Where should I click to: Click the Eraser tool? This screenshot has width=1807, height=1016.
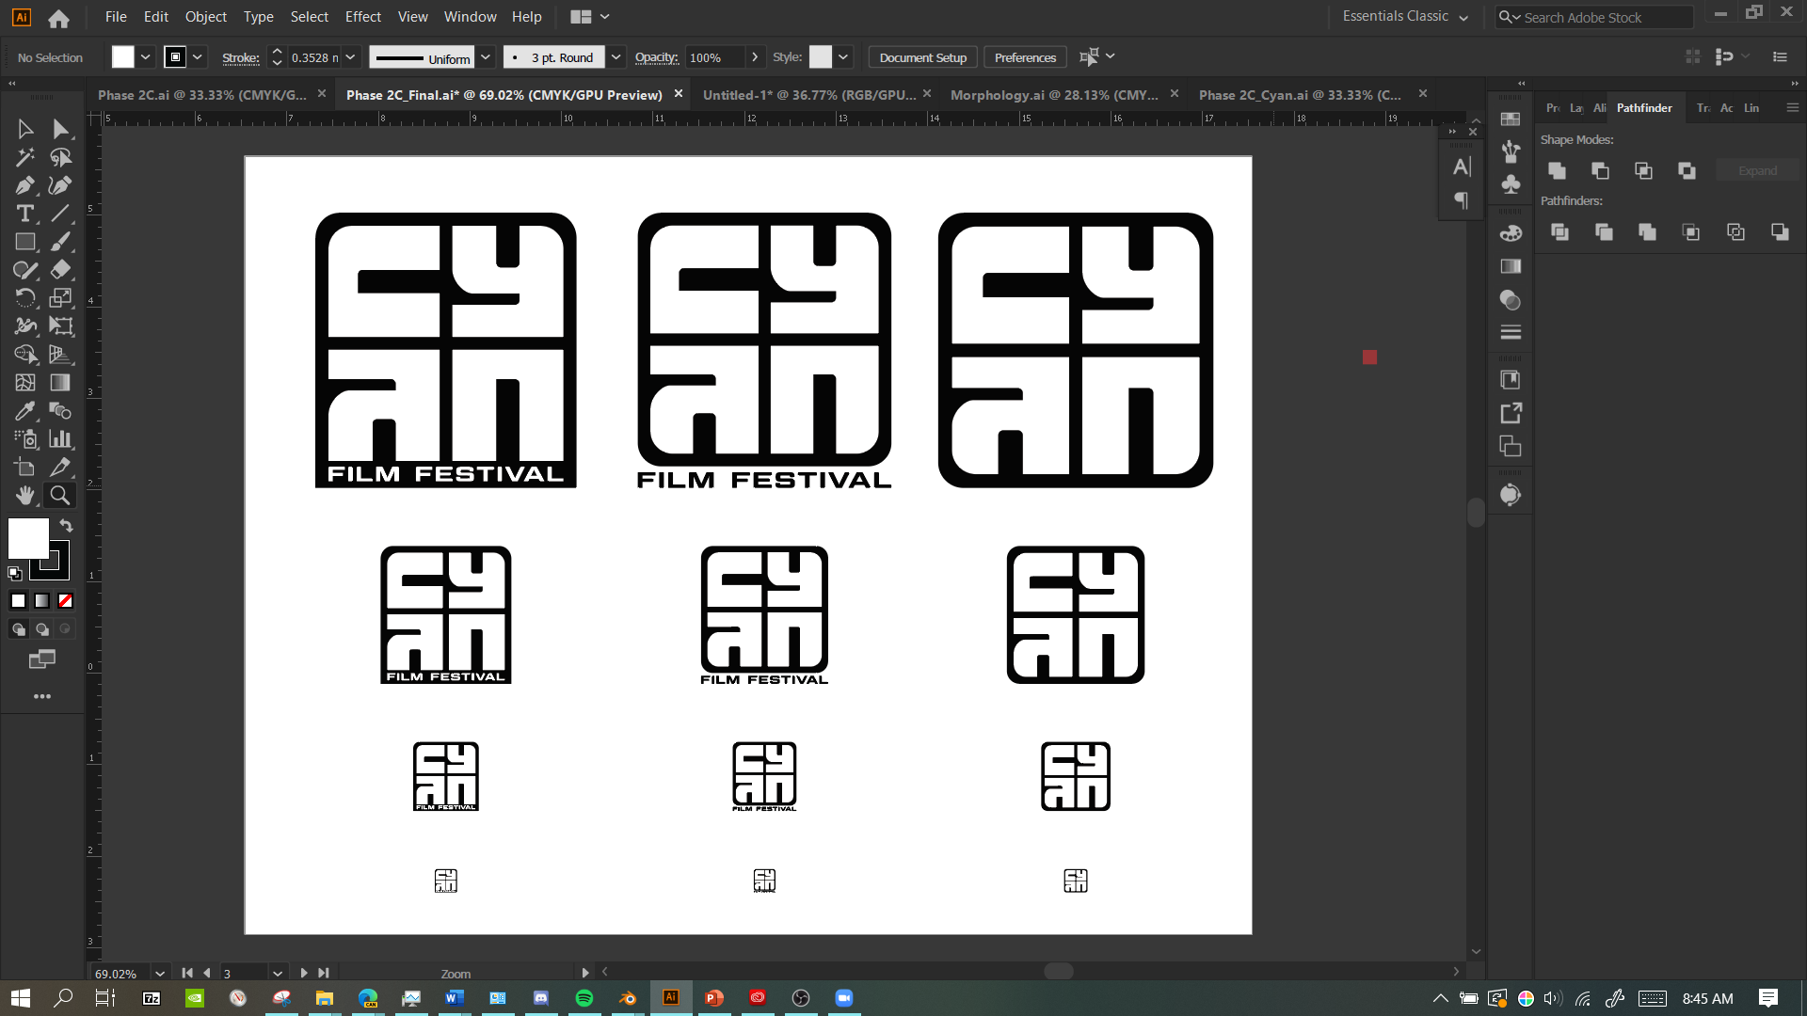60,270
